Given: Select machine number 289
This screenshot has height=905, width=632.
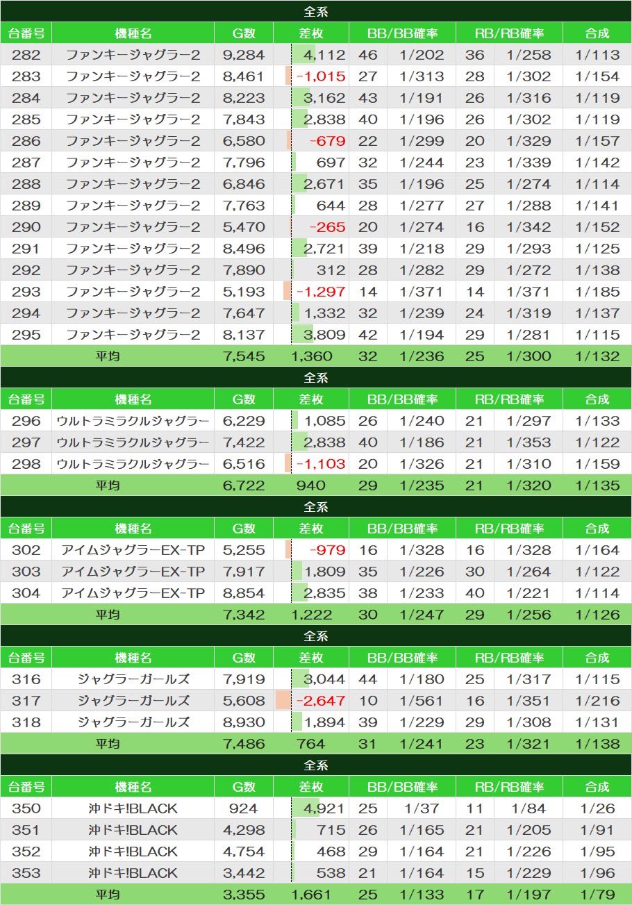Looking at the screenshot, I should pos(26,206).
